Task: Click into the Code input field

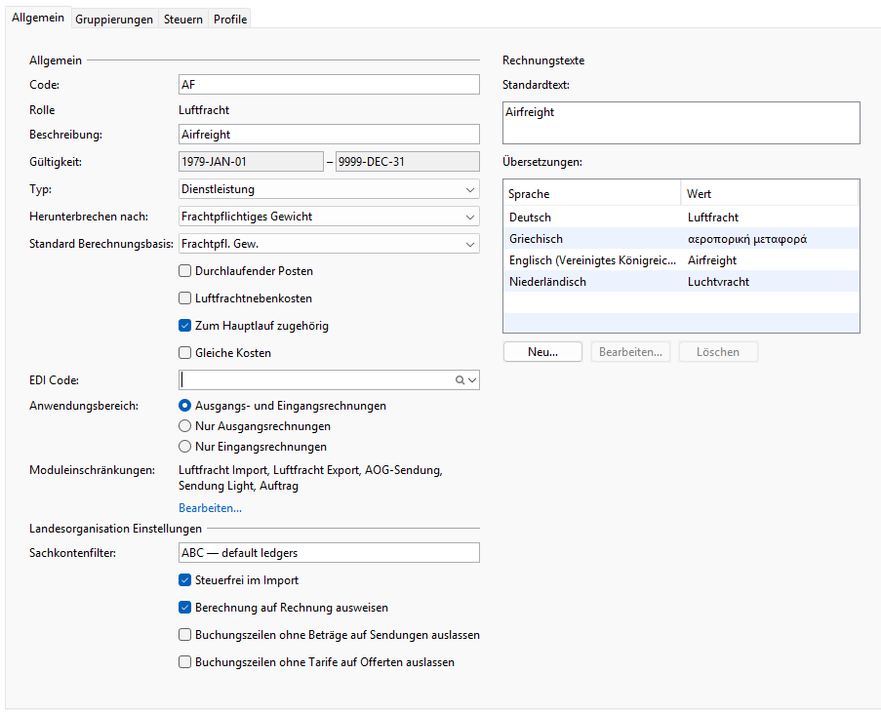Action: pos(329,85)
